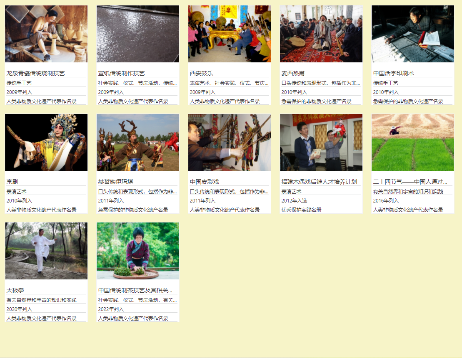Click 2011年列入 under 中国皮影戏
This screenshot has width=462, height=358.
tap(203, 200)
